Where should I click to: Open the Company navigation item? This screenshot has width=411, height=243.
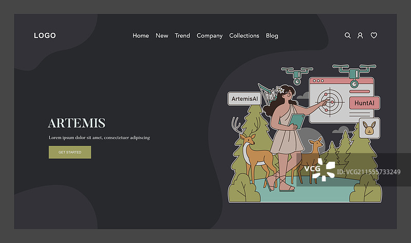coord(210,35)
